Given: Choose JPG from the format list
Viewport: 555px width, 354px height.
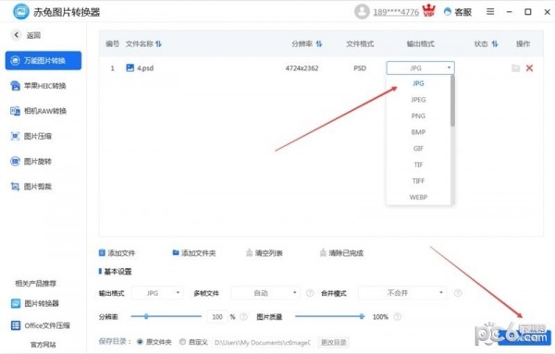Looking at the screenshot, I should (x=418, y=83).
